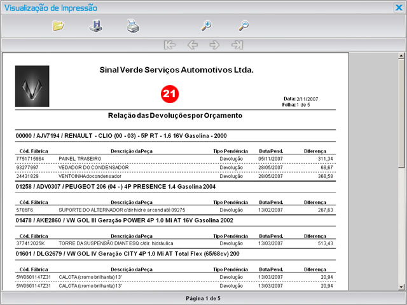The image size is (407, 305).
Task: Click the VEDADOR DO CONDENSADOR description
Action: 93,168
